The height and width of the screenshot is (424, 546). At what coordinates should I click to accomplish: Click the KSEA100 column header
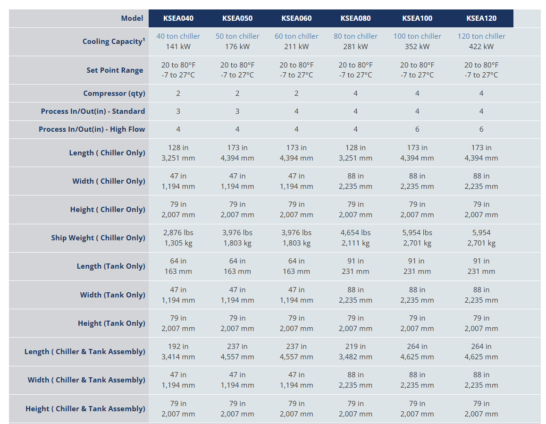[x=417, y=18]
